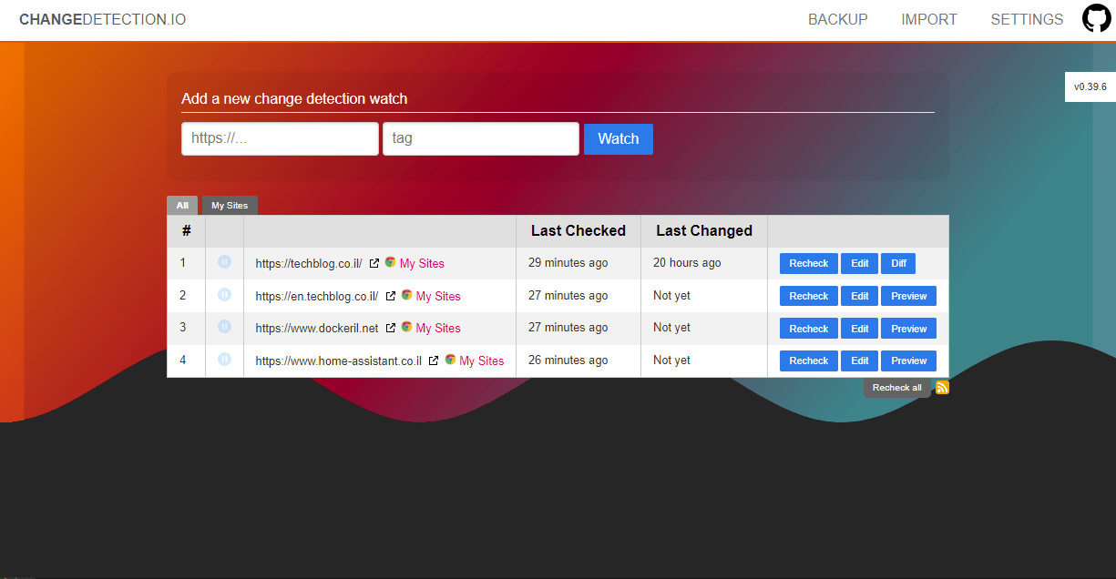
Task: Pause the en.techblog.co.il watch
Action: pos(224,295)
